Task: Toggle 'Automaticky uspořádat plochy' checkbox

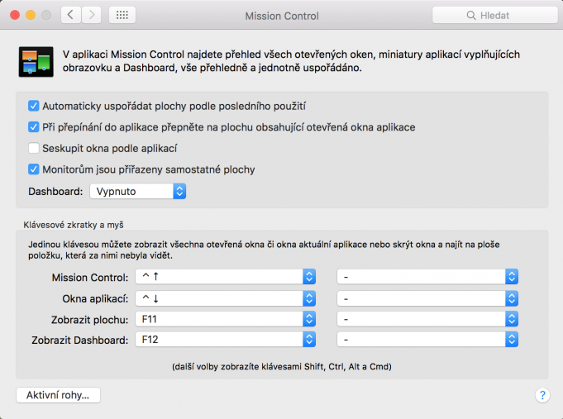Action: (34, 106)
